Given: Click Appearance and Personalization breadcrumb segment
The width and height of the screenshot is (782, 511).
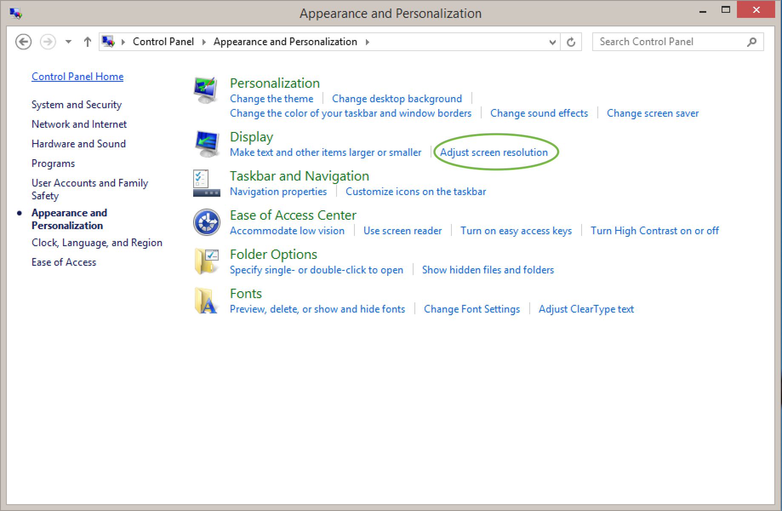Looking at the screenshot, I should 285,42.
